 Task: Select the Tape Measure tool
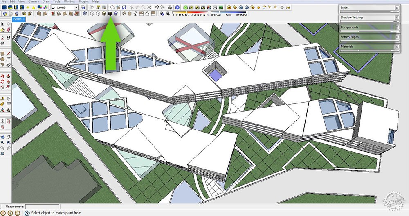[2, 98]
